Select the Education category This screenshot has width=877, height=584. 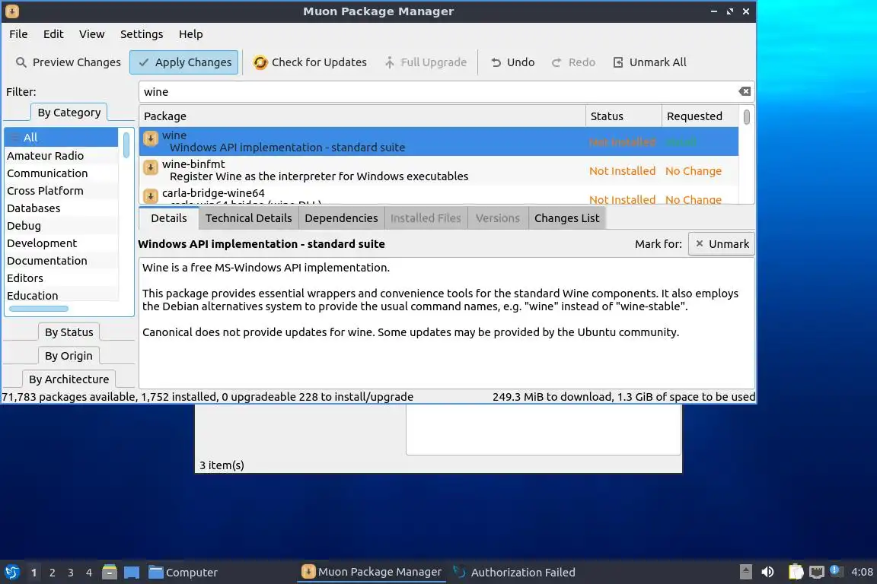[62, 295]
